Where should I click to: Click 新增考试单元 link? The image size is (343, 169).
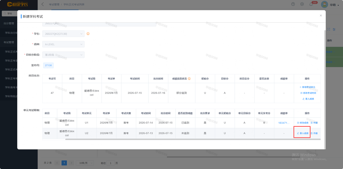[x=307, y=87]
